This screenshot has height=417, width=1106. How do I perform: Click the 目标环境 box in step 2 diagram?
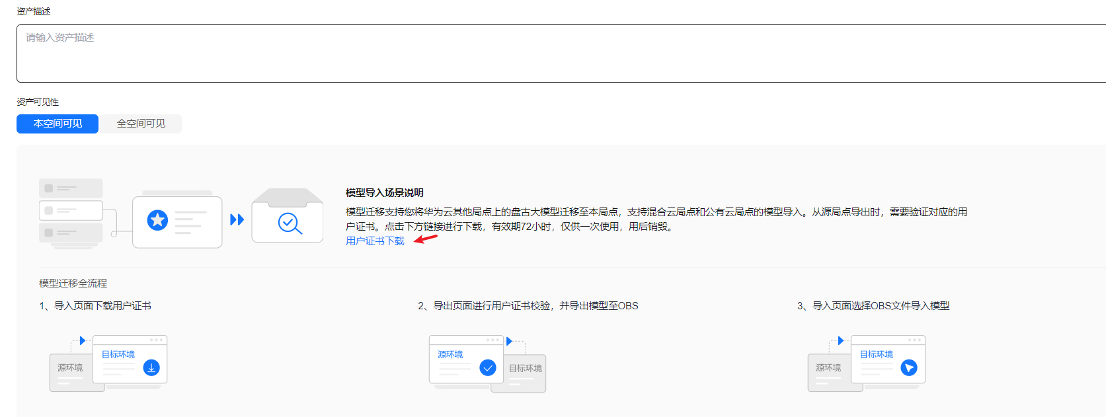525,373
